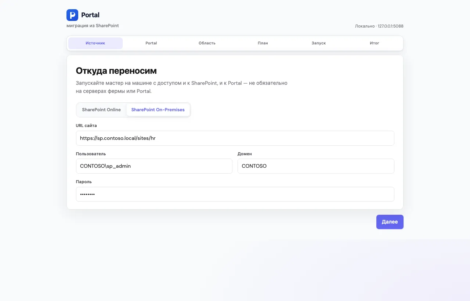Open the Источник step tab
The height and width of the screenshot is (301, 470).
(95, 43)
